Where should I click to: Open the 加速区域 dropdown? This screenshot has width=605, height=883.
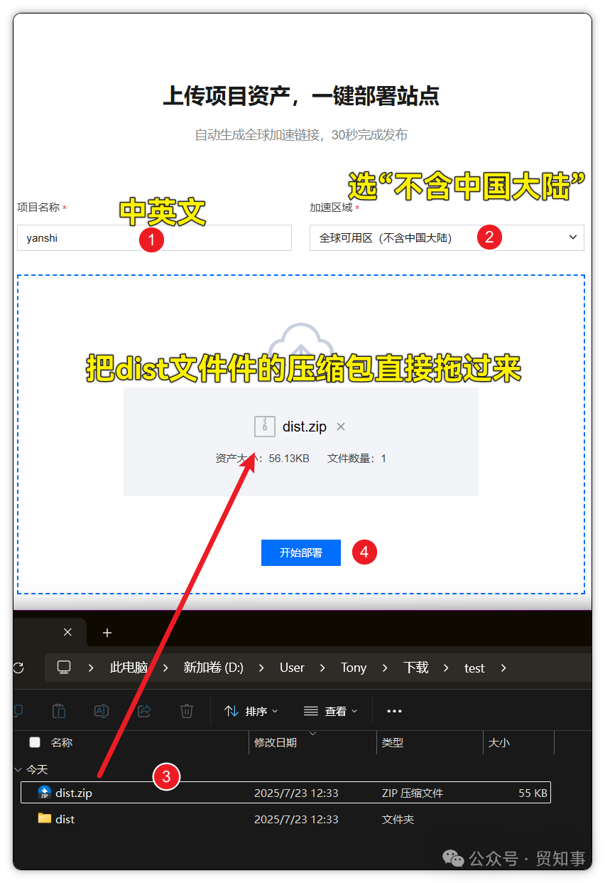[446, 237]
